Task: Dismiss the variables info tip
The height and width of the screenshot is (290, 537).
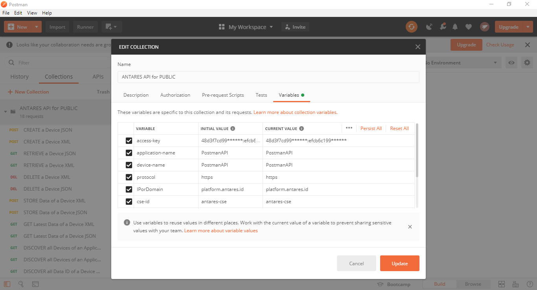Action: point(410,227)
